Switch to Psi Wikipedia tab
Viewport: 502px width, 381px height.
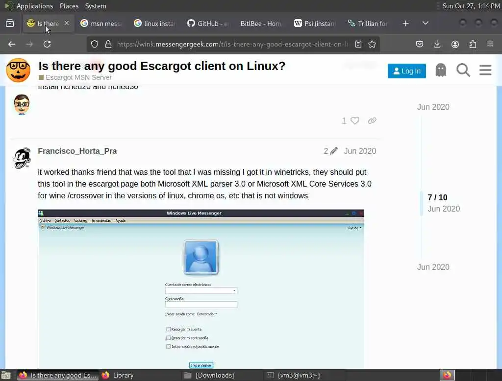click(x=315, y=24)
